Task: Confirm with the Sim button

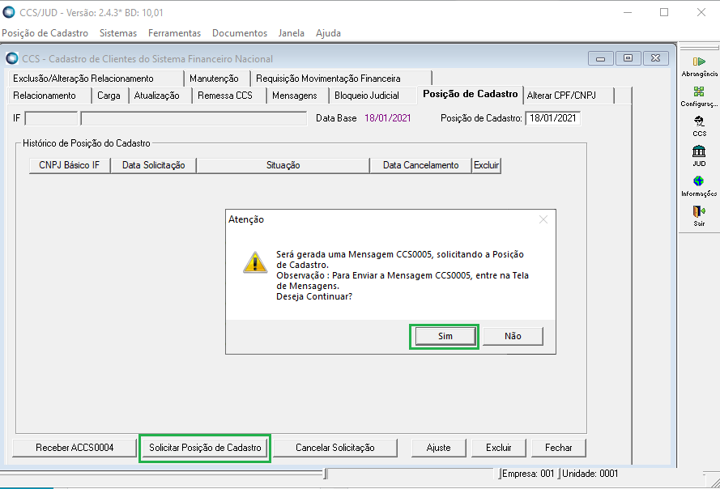Action: pyautogui.click(x=445, y=336)
